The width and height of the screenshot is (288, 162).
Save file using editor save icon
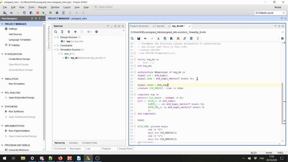tap(139, 39)
